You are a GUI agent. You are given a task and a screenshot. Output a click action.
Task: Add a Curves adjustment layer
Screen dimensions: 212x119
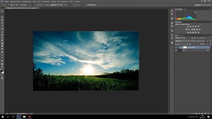(x=193, y=26)
